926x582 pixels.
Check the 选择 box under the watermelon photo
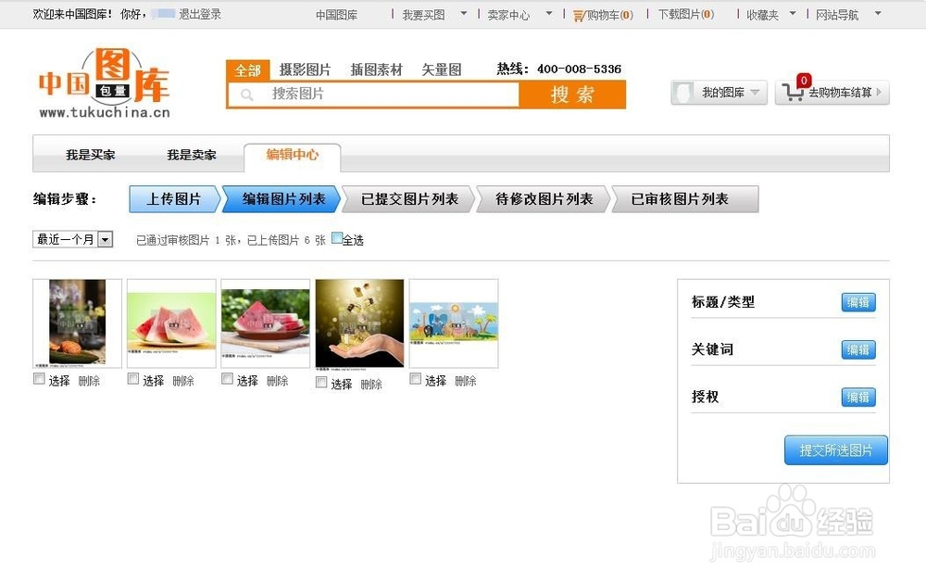tap(132, 378)
